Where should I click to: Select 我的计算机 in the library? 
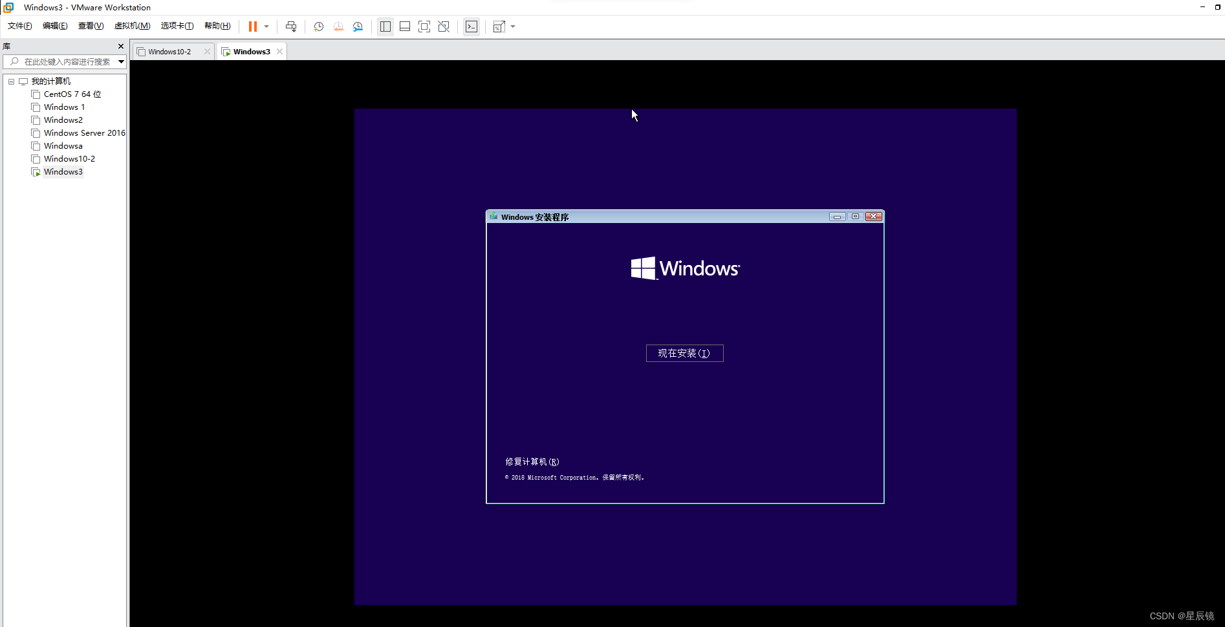pos(51,81)
